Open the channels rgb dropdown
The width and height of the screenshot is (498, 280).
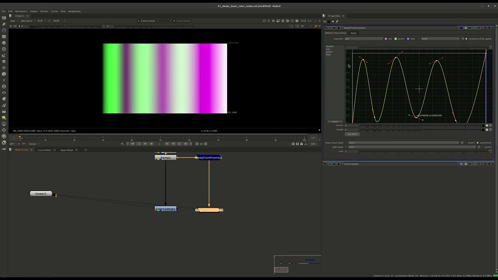(364, 39)
